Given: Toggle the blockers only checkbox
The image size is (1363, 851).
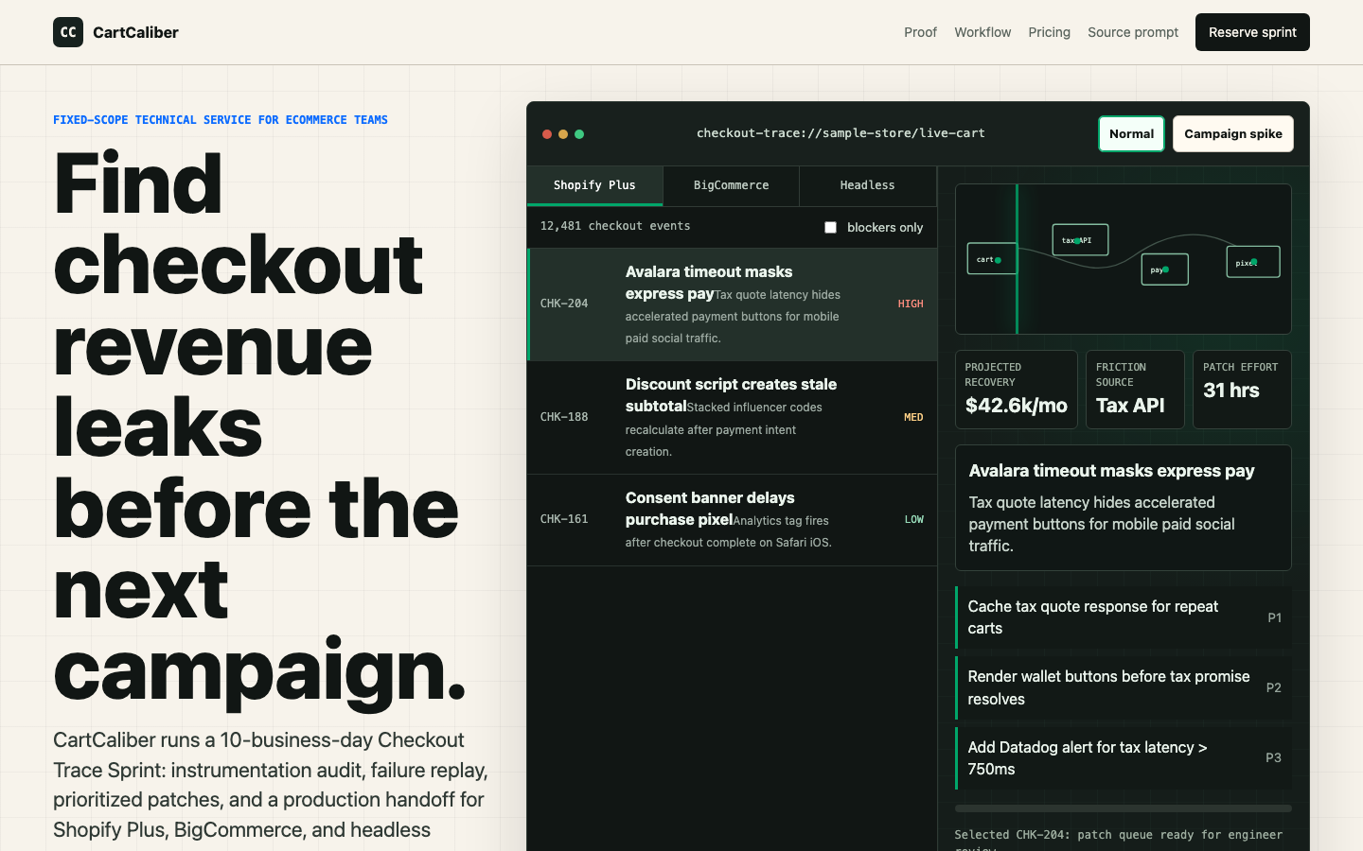Looking at the screenshot, I should [x=830, y=228].
